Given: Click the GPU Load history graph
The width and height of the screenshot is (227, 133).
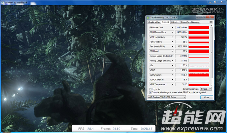Looking at the screenshot, I should click(198, 51).
